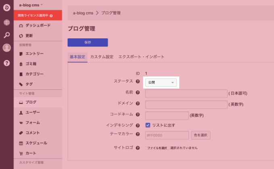Screen dimensions: 274x169
Task: Click the globe icon in left rail
Action: tap(6, 22)
